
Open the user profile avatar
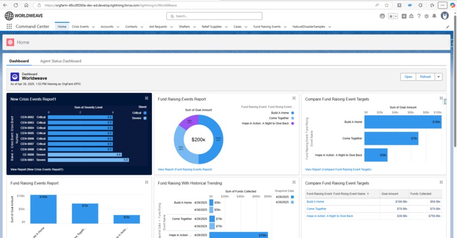(445, 16)
